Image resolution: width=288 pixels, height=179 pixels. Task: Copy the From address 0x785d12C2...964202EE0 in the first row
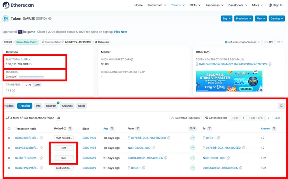[169, 138]
